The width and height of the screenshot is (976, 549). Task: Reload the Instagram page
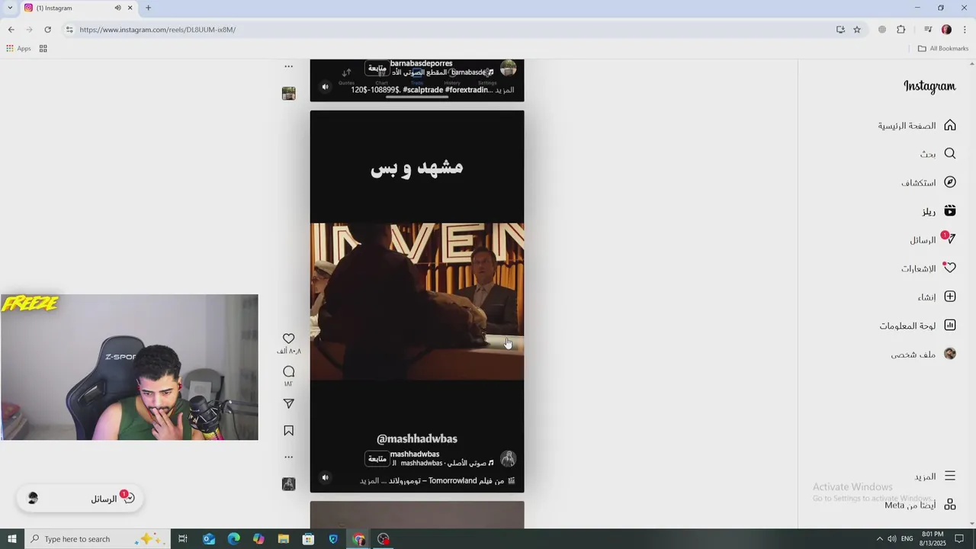point(47,29)
